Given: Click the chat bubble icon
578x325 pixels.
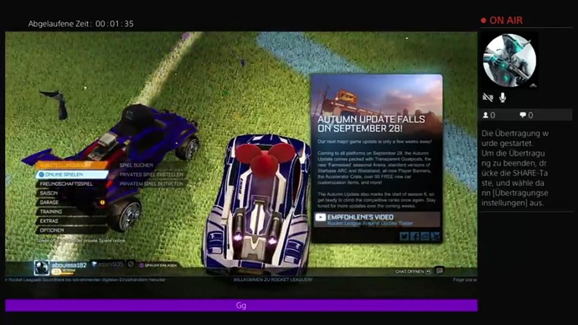Looking at the screenshot, I should [x=439, y=271].
